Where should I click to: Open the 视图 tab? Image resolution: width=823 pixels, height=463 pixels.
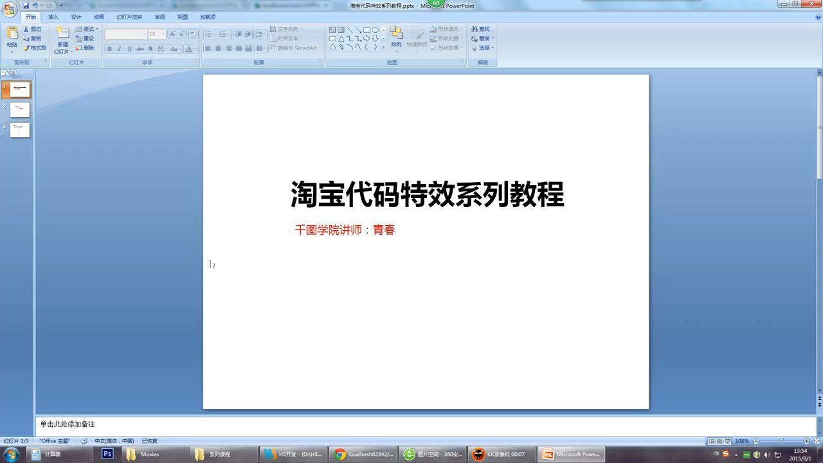[183, 17]
